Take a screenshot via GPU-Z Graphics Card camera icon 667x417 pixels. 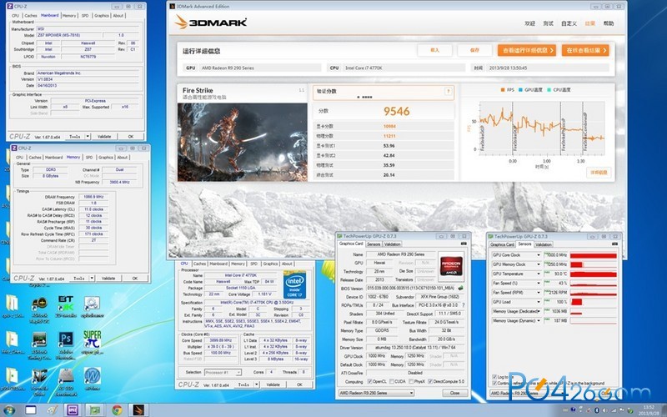pos(464,244)
